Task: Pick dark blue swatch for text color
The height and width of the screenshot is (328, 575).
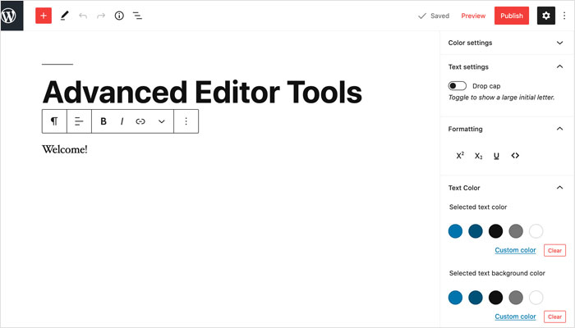Action: pyautogui.click(x=476, y=231)
